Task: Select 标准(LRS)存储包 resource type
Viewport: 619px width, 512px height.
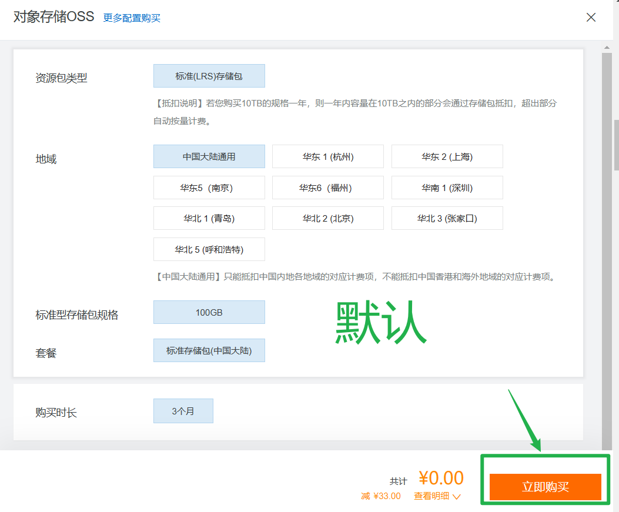Action: coord(209,76)
